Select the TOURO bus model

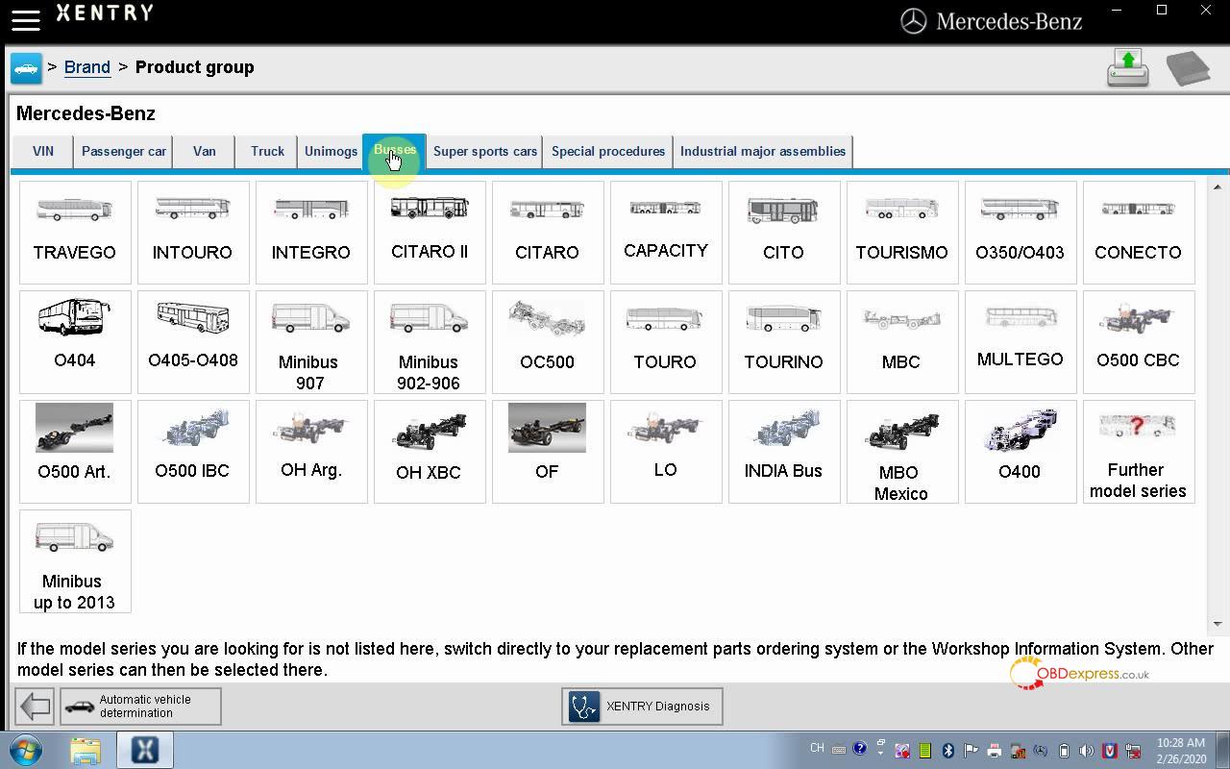click(x=666, y=342)
